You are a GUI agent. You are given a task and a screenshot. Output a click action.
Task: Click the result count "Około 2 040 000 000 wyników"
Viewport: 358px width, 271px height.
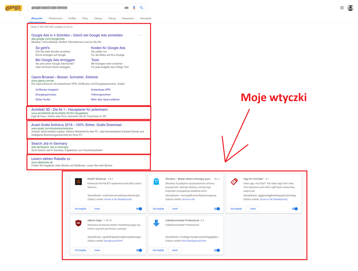pos(52,27)
